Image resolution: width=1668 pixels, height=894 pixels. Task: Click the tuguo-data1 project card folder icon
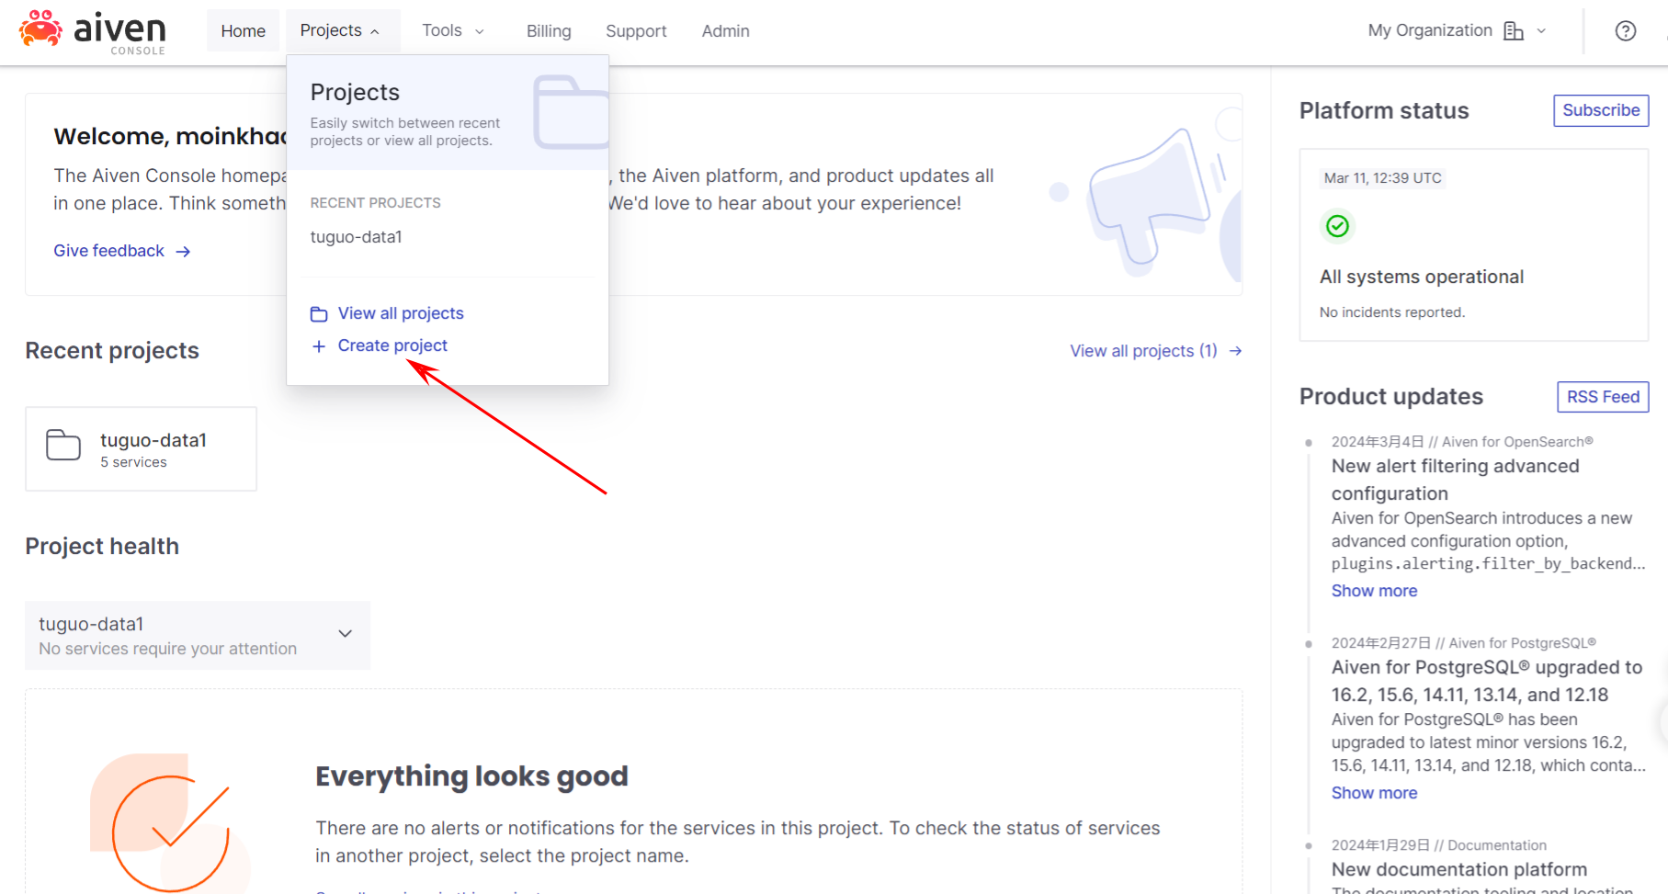[63, 445]
